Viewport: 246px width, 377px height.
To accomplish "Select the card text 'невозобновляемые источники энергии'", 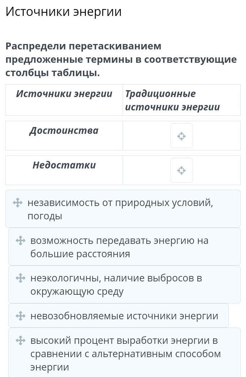I will point(124,316).
